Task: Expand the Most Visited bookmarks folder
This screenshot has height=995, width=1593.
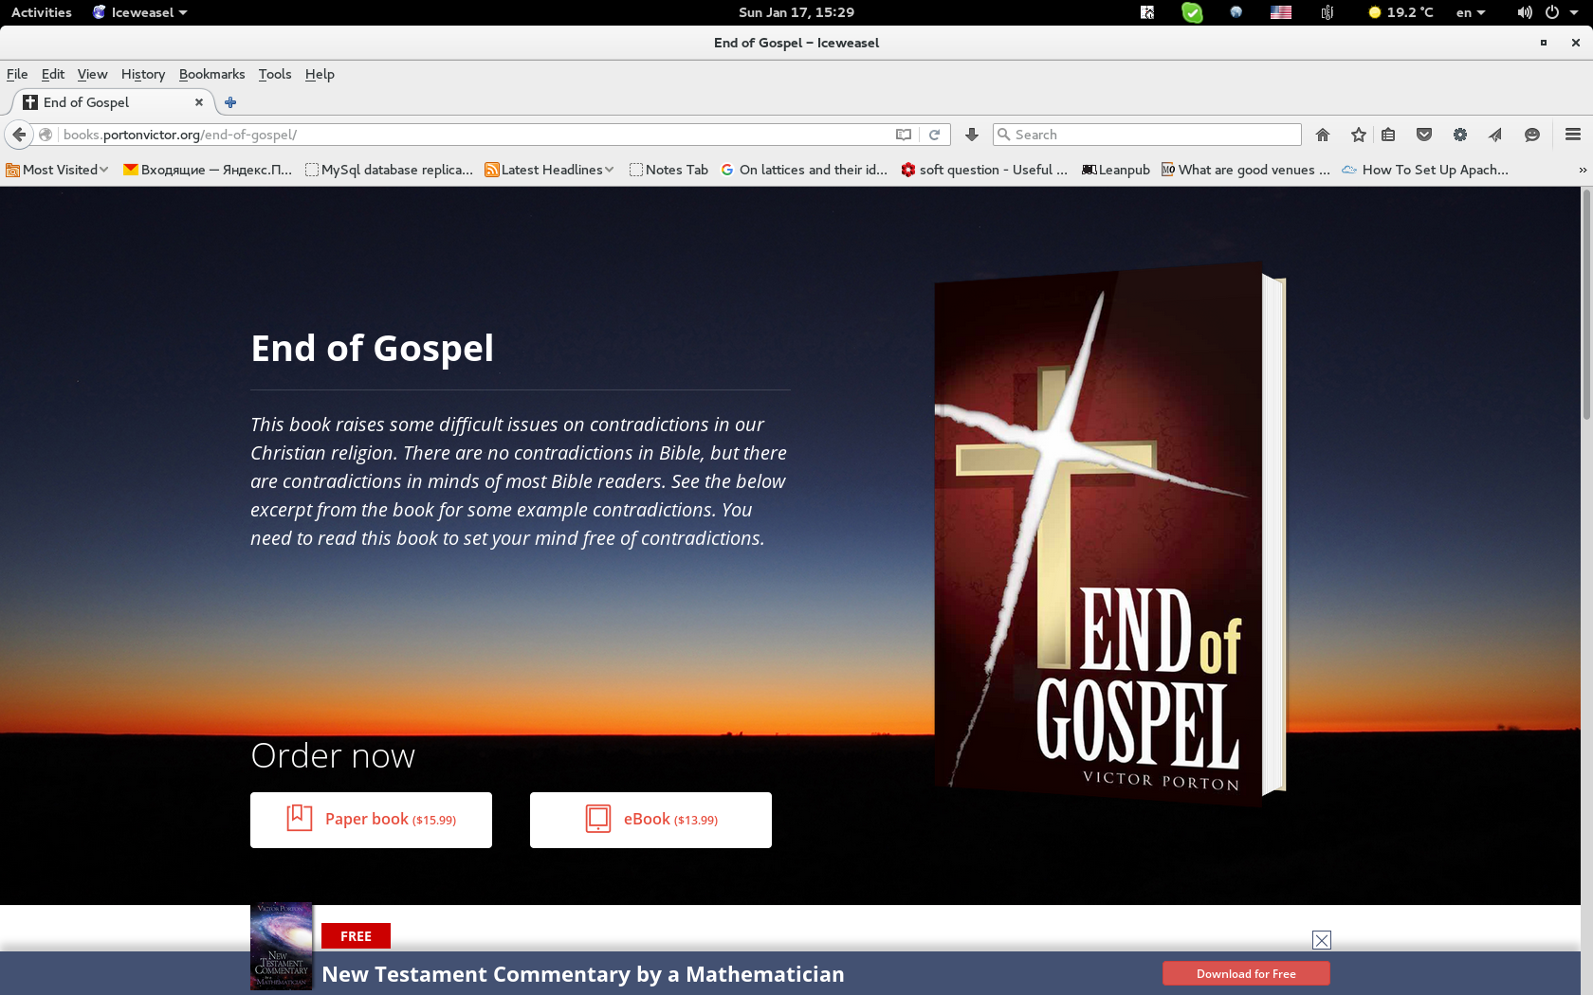Action: tap(57, 170)
